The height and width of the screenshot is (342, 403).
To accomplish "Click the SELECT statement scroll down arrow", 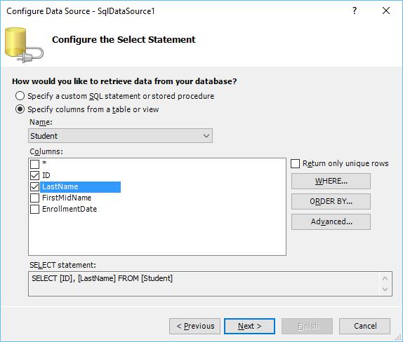I will [385, 289].
